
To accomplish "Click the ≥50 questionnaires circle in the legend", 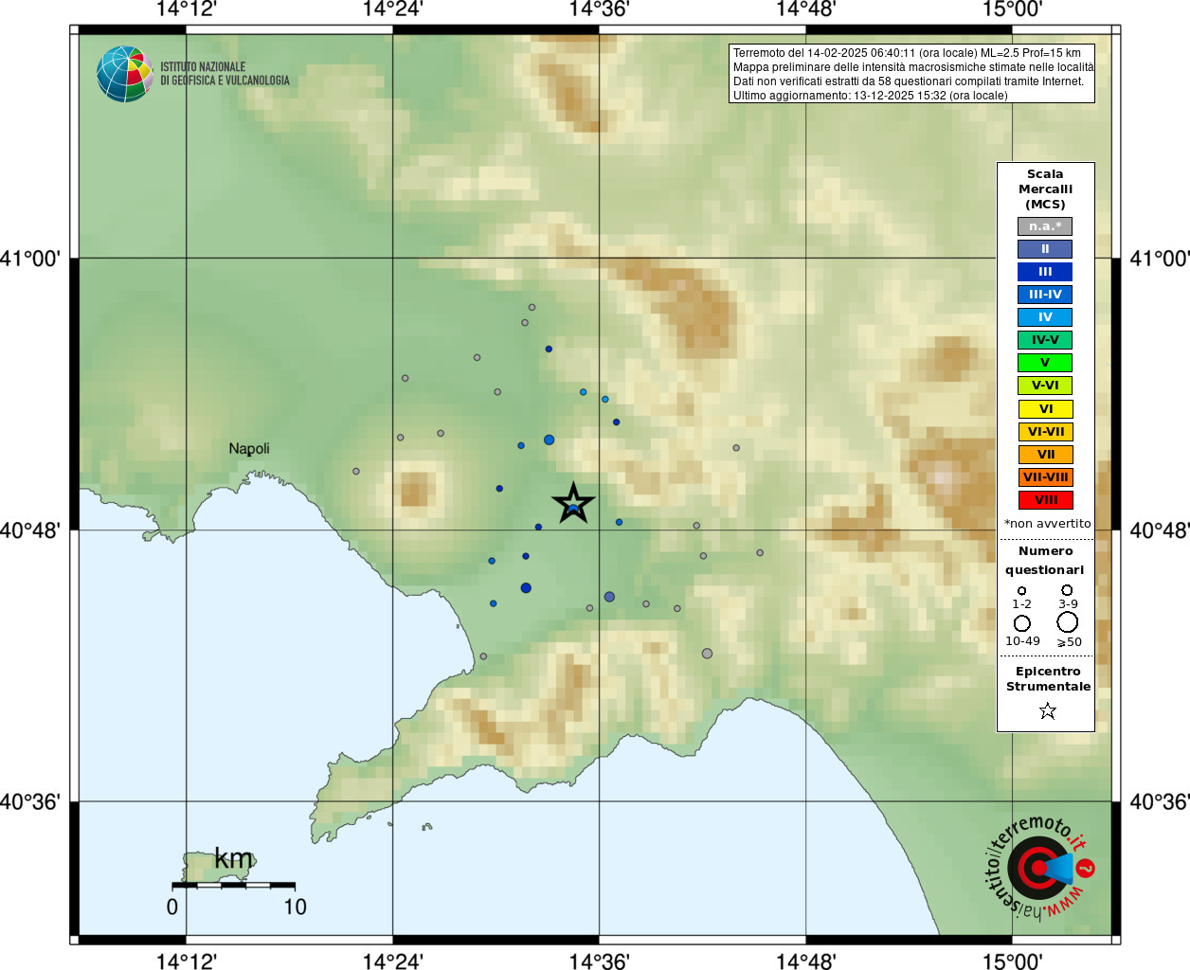I will (x=1068, y=622).
